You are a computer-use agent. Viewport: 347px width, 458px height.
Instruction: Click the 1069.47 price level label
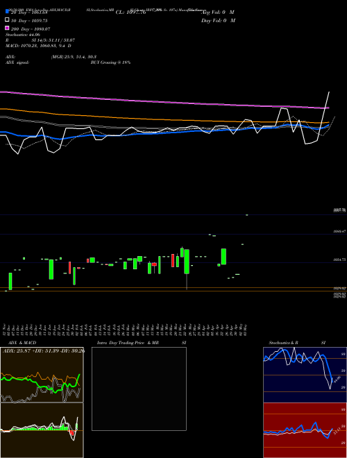pos(339,231)
